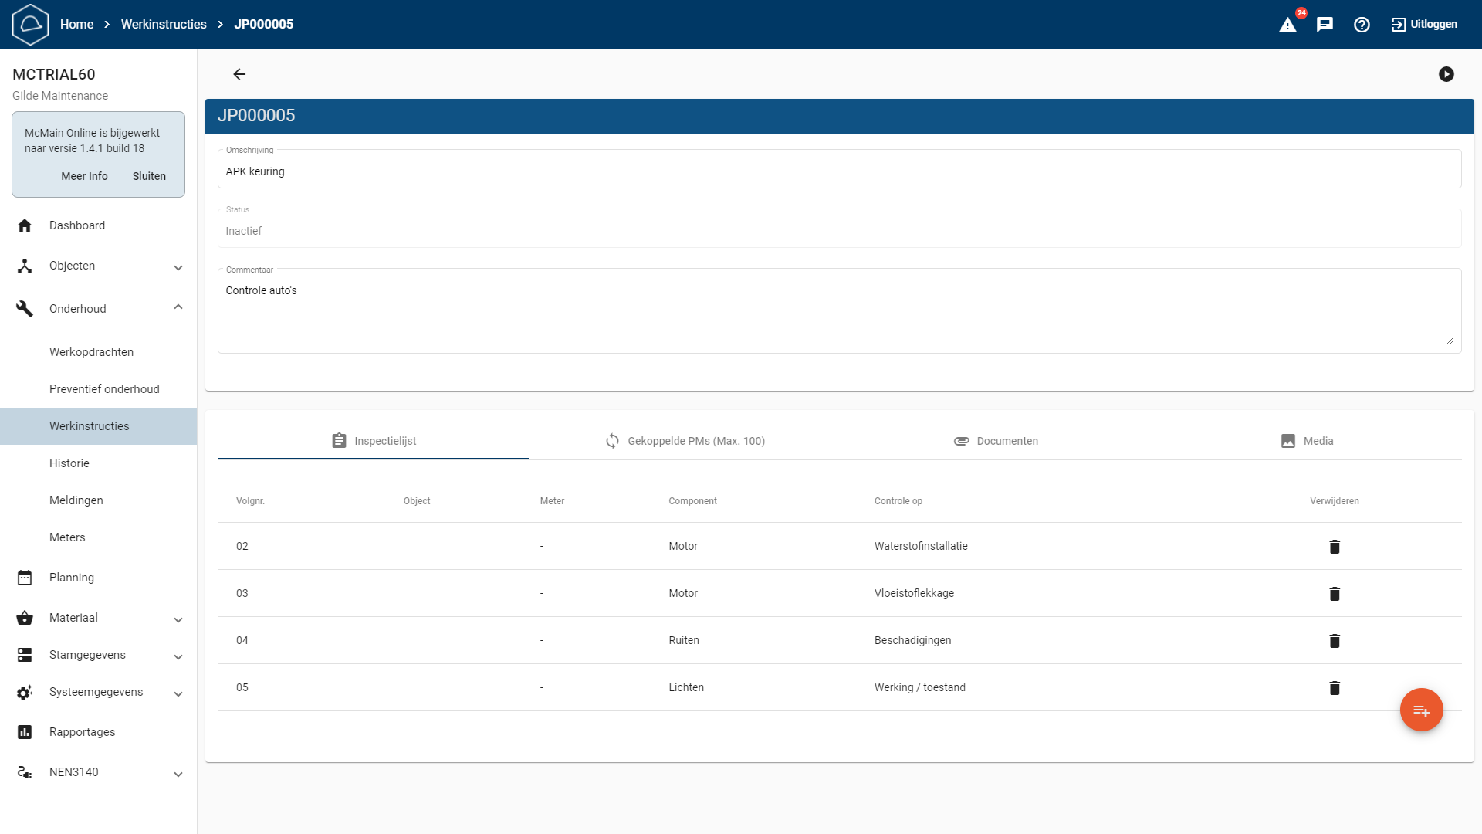Screen dimensions: 1482x834
Task: Click the Meer Info button
Action: point(84,176)
